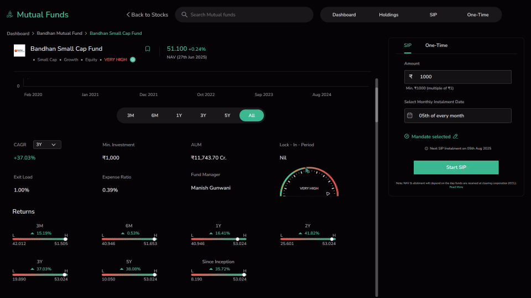Click the Mandate selected check icon
This screenshot has height=298, width=531.
pos(407,136)
